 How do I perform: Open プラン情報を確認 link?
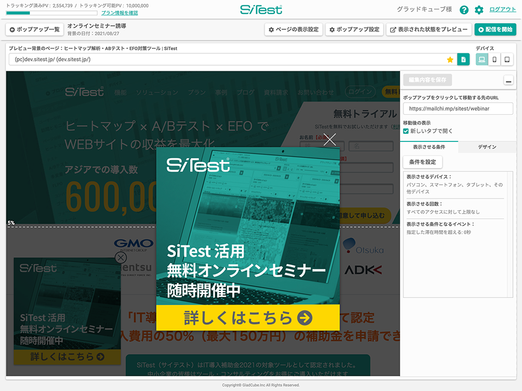pos(120,13)
